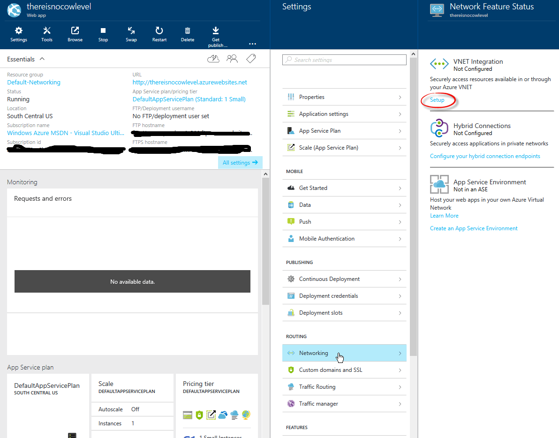Click the Autoscale Off row
Image resolution: width=559 pixels, height=438 pixels.
coord(132,409)
